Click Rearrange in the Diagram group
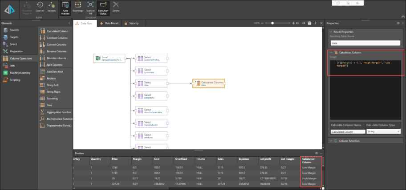Viewport: 406px width, 190px height. (x=77, y=6)
